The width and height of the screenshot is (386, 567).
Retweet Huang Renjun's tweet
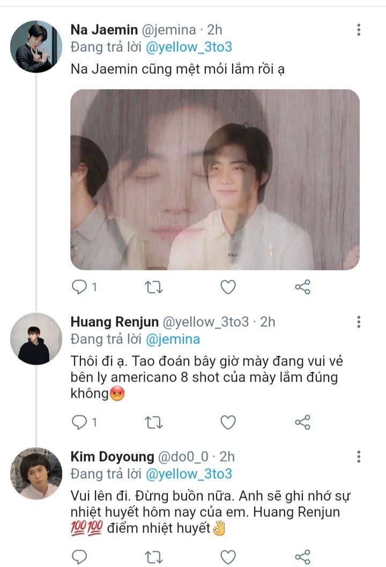point(154,423)
